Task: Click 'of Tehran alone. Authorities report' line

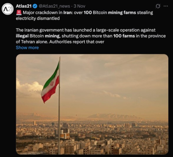Action: (60, 42)
